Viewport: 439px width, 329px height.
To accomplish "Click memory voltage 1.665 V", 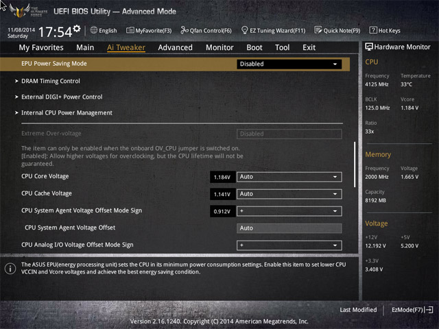I will click(410, 177).
